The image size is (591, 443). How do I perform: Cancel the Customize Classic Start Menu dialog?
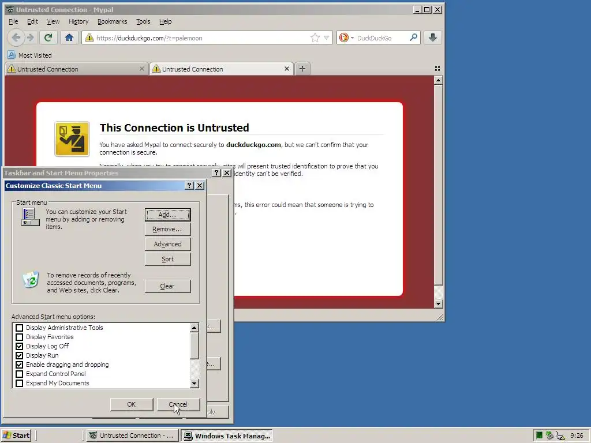tap(178, 404)
